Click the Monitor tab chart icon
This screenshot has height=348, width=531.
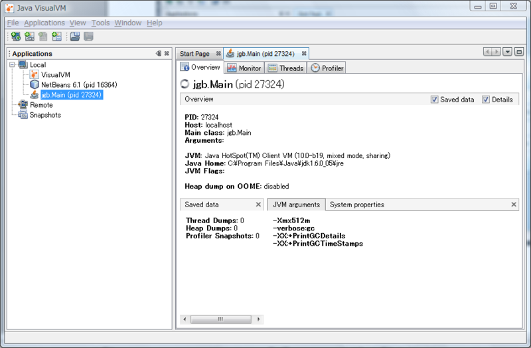point(232,68)
